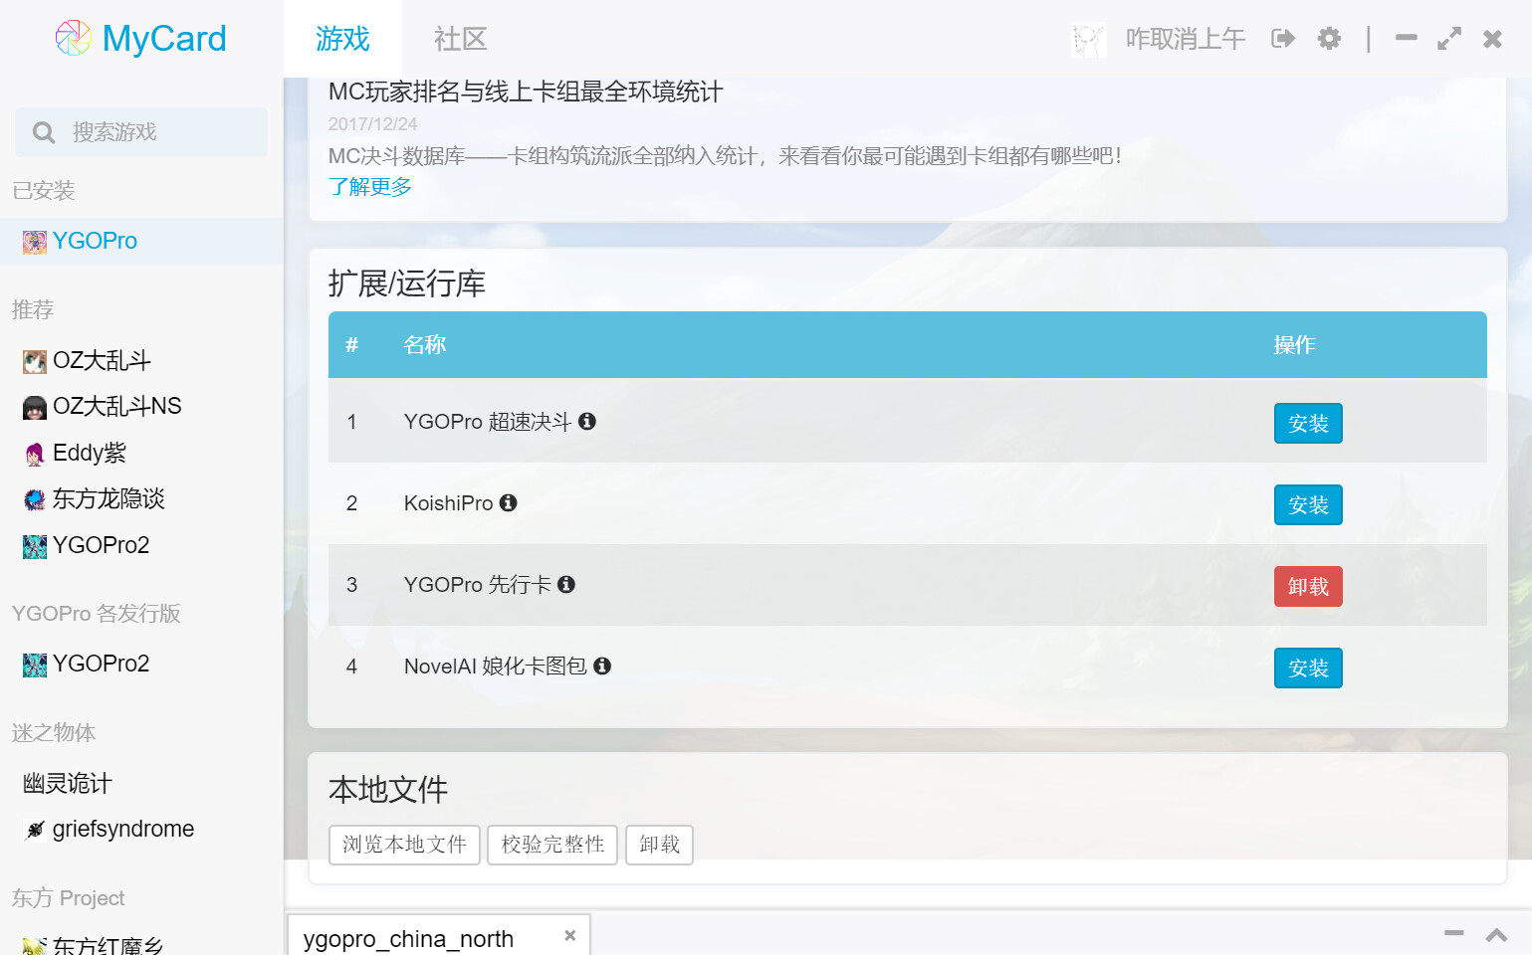Click the YGOPro game icon under 已安装
Image resolution: width=1532 pixels, height=955 pixels.
coord(35,242)
